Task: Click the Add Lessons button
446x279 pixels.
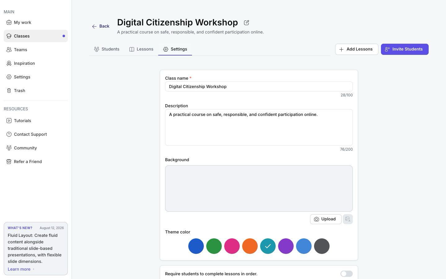Action: [356, 49]
